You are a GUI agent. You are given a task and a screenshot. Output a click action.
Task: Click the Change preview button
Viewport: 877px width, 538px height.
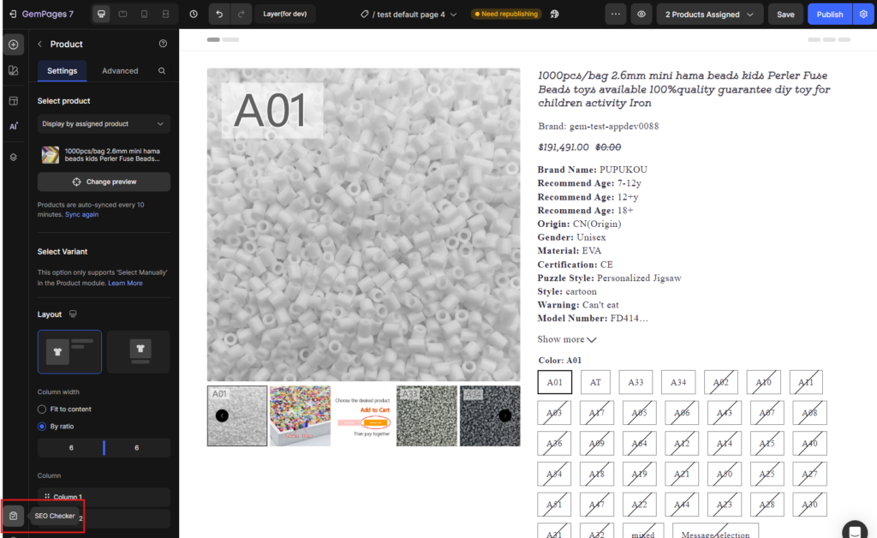(x=104, y=182)
